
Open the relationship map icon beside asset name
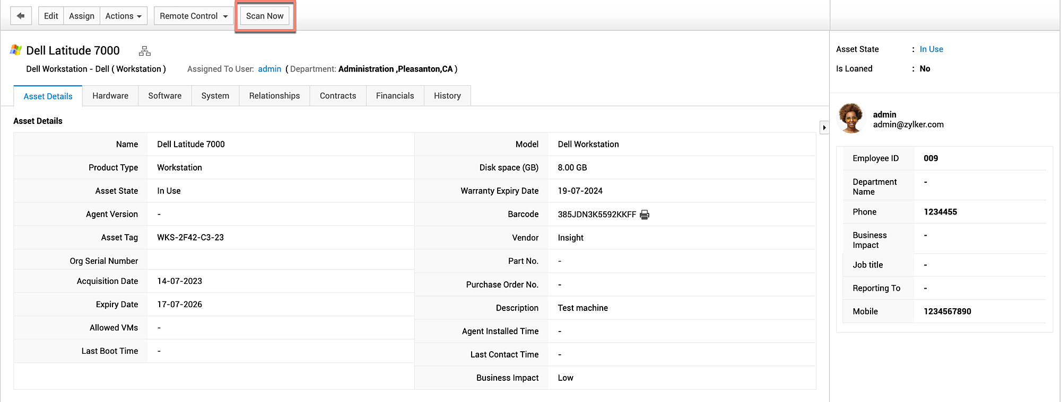[x=144, y=51]
